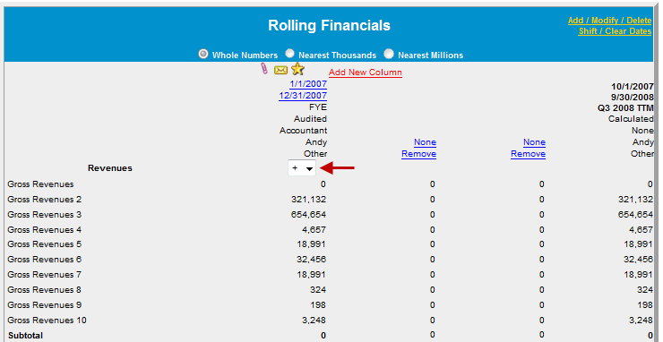The height and width of the screenshot is (342, 663).
Task: Select the Whole Numbers radio button
Action: tap(203, 54)
